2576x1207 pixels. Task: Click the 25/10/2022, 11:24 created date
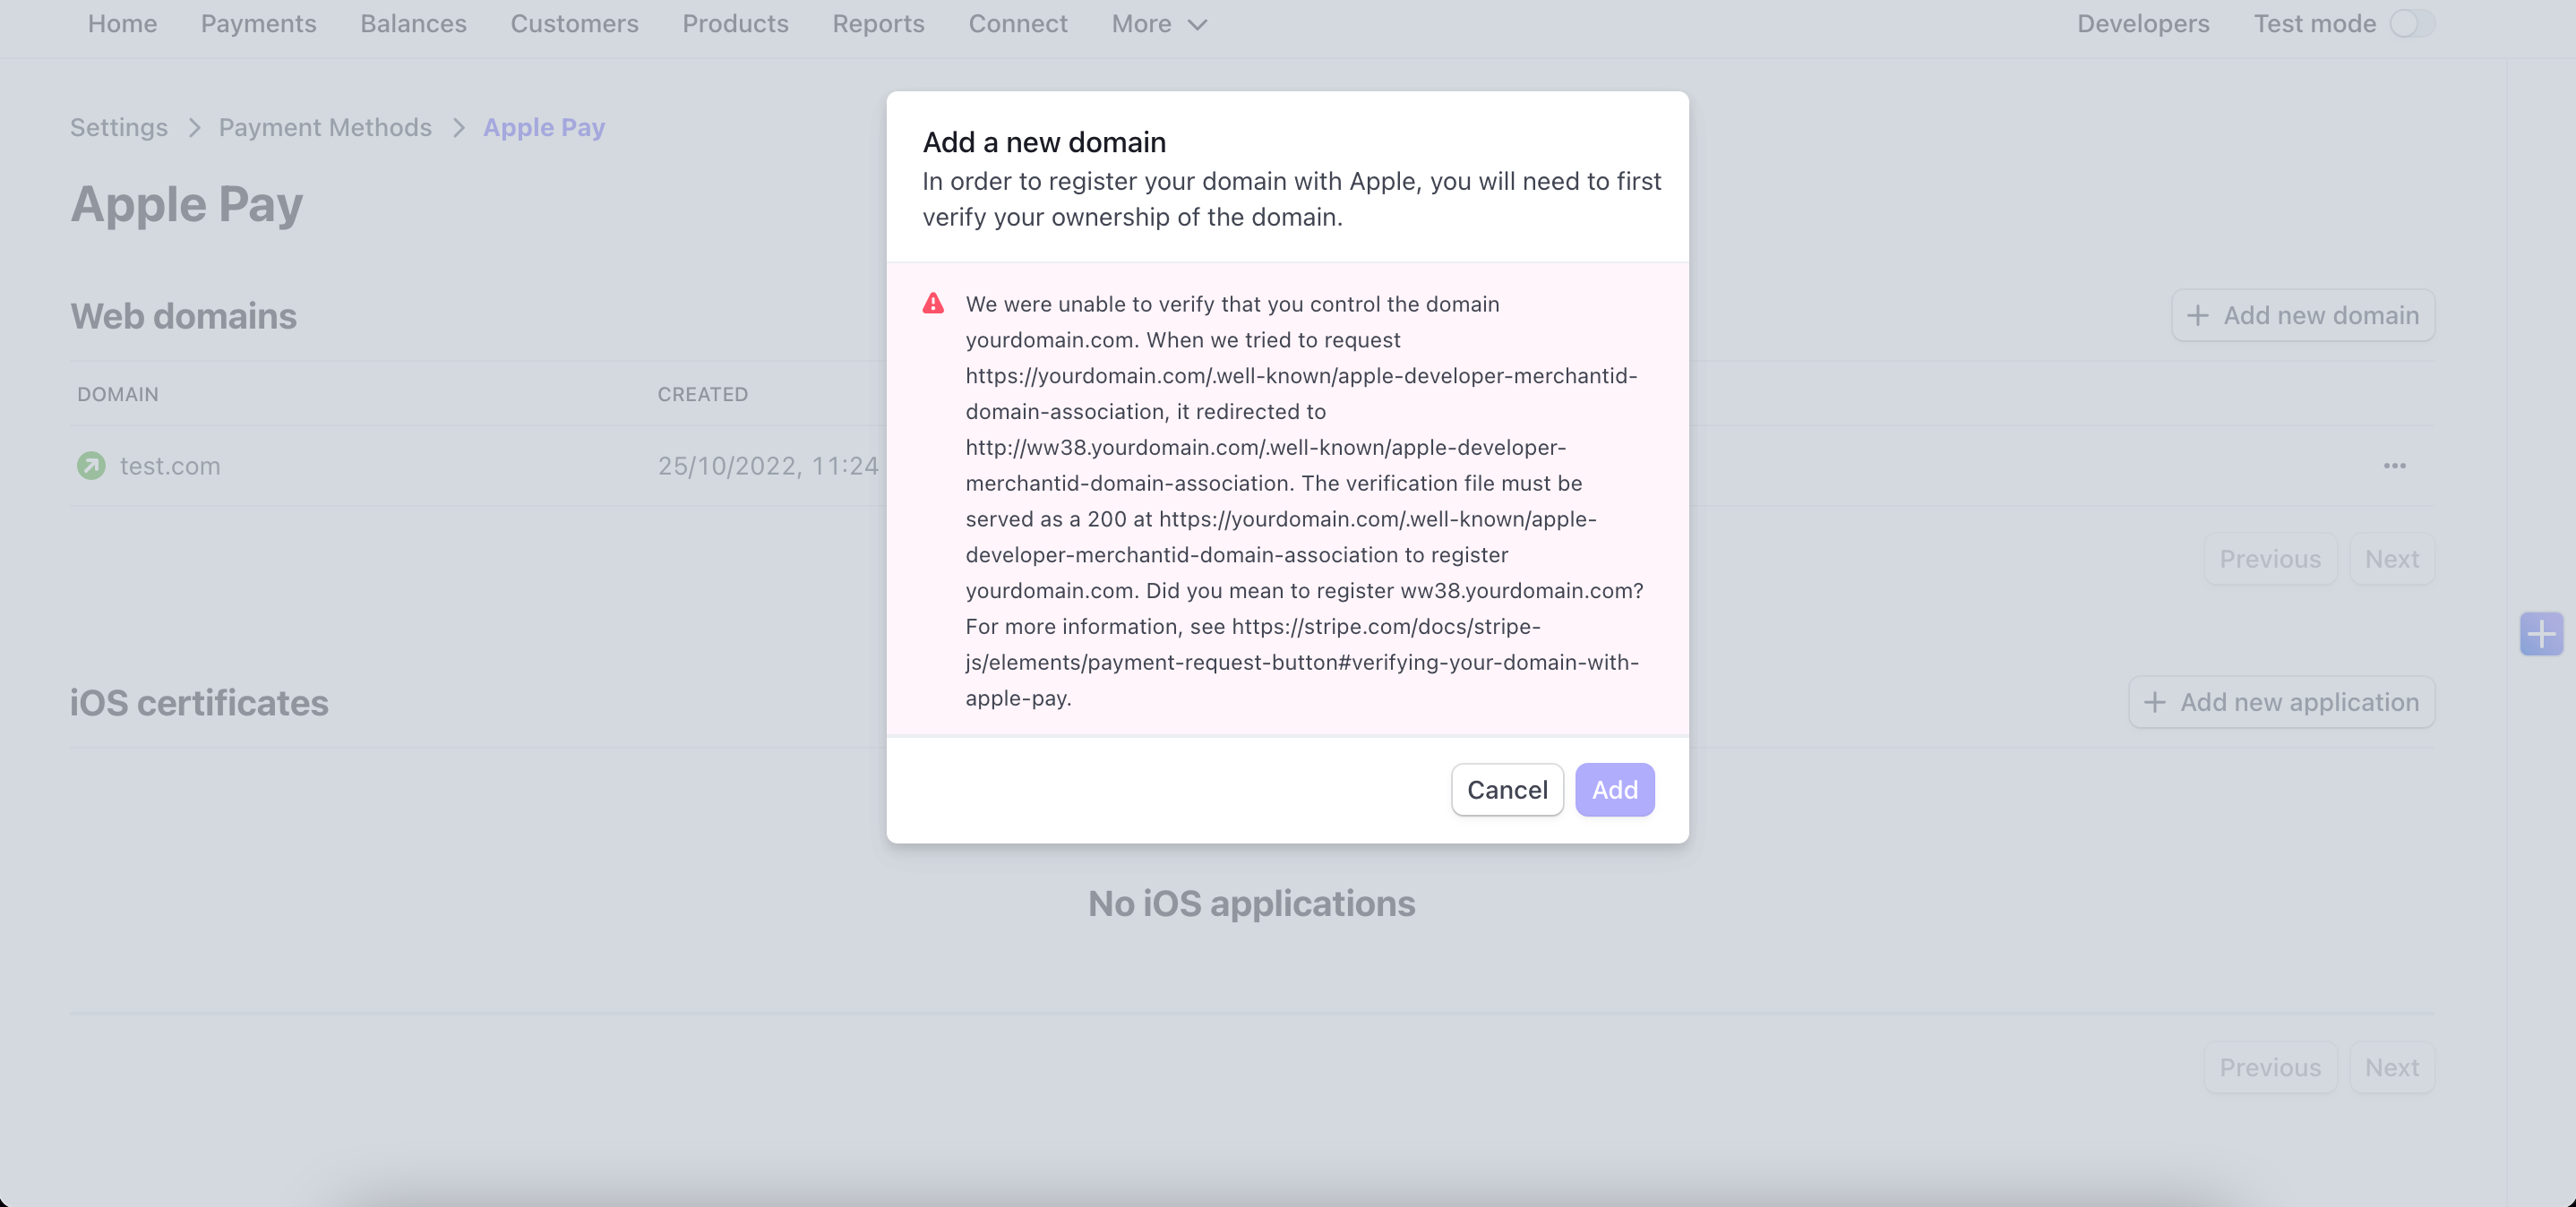click(x=768, y=466)
